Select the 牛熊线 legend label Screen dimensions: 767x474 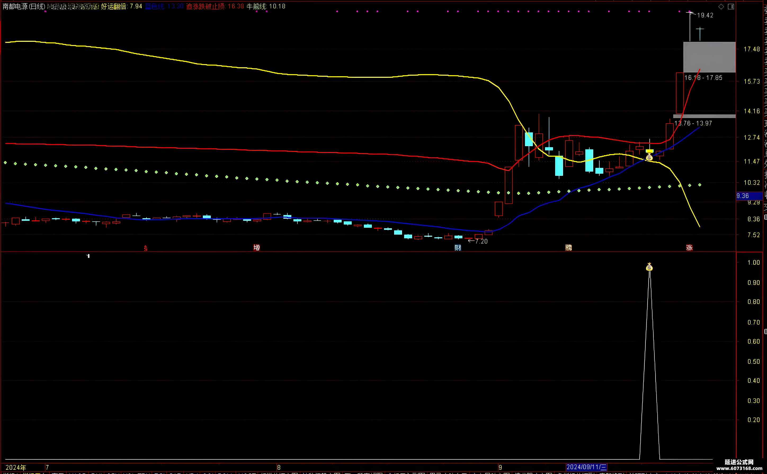[x=256, y=6]
